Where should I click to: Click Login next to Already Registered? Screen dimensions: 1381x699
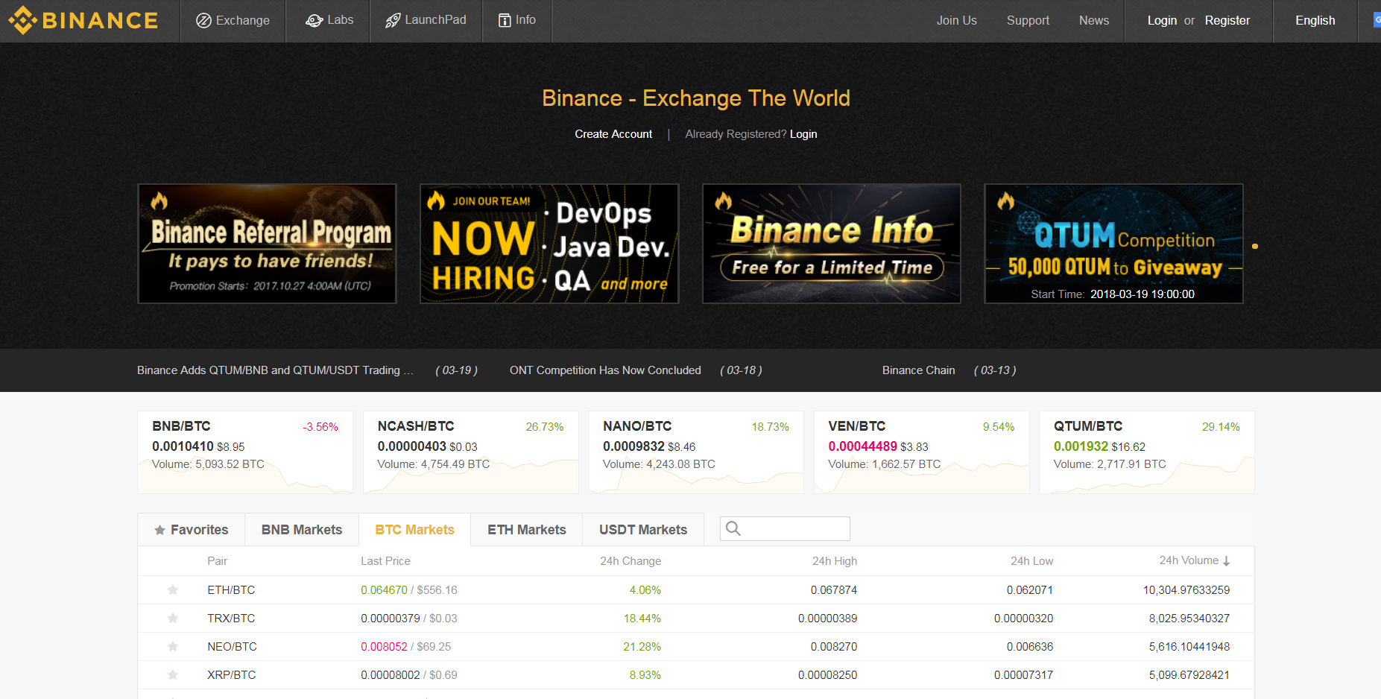click(803, 134)
